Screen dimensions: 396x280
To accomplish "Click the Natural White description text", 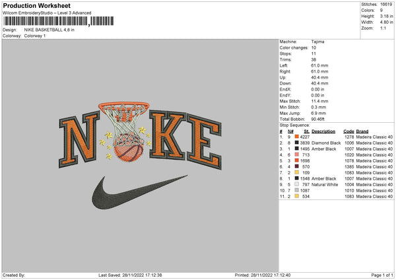I will (x=325, y=184).
